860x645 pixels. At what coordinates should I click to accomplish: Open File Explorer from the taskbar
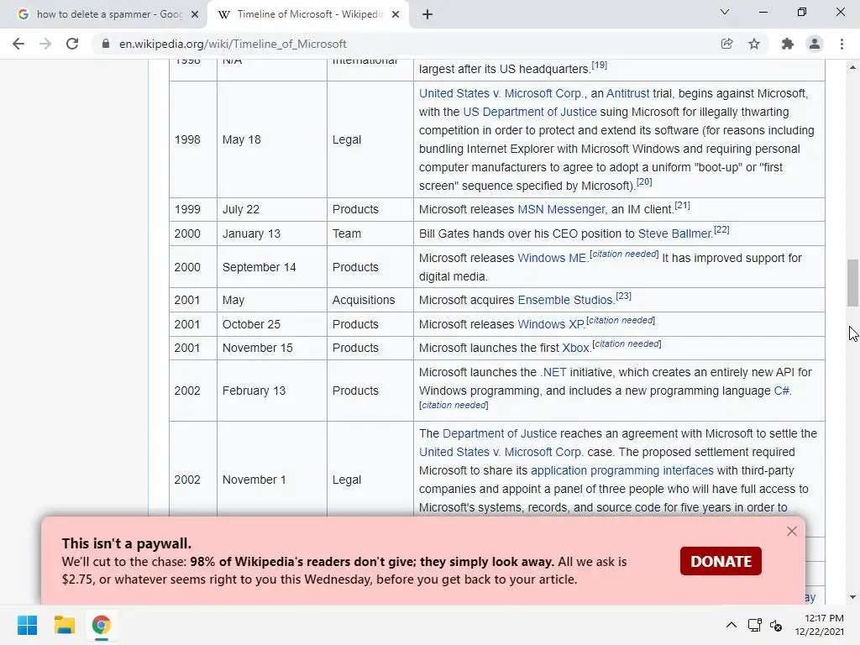(x=64, y=625)
